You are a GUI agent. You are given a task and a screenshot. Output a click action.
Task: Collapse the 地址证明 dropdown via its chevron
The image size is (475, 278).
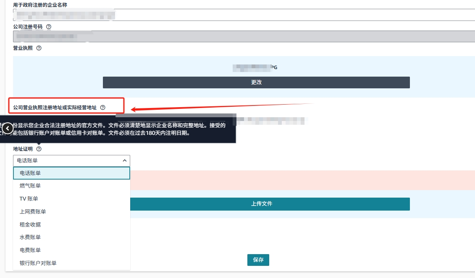coord(124,160)
